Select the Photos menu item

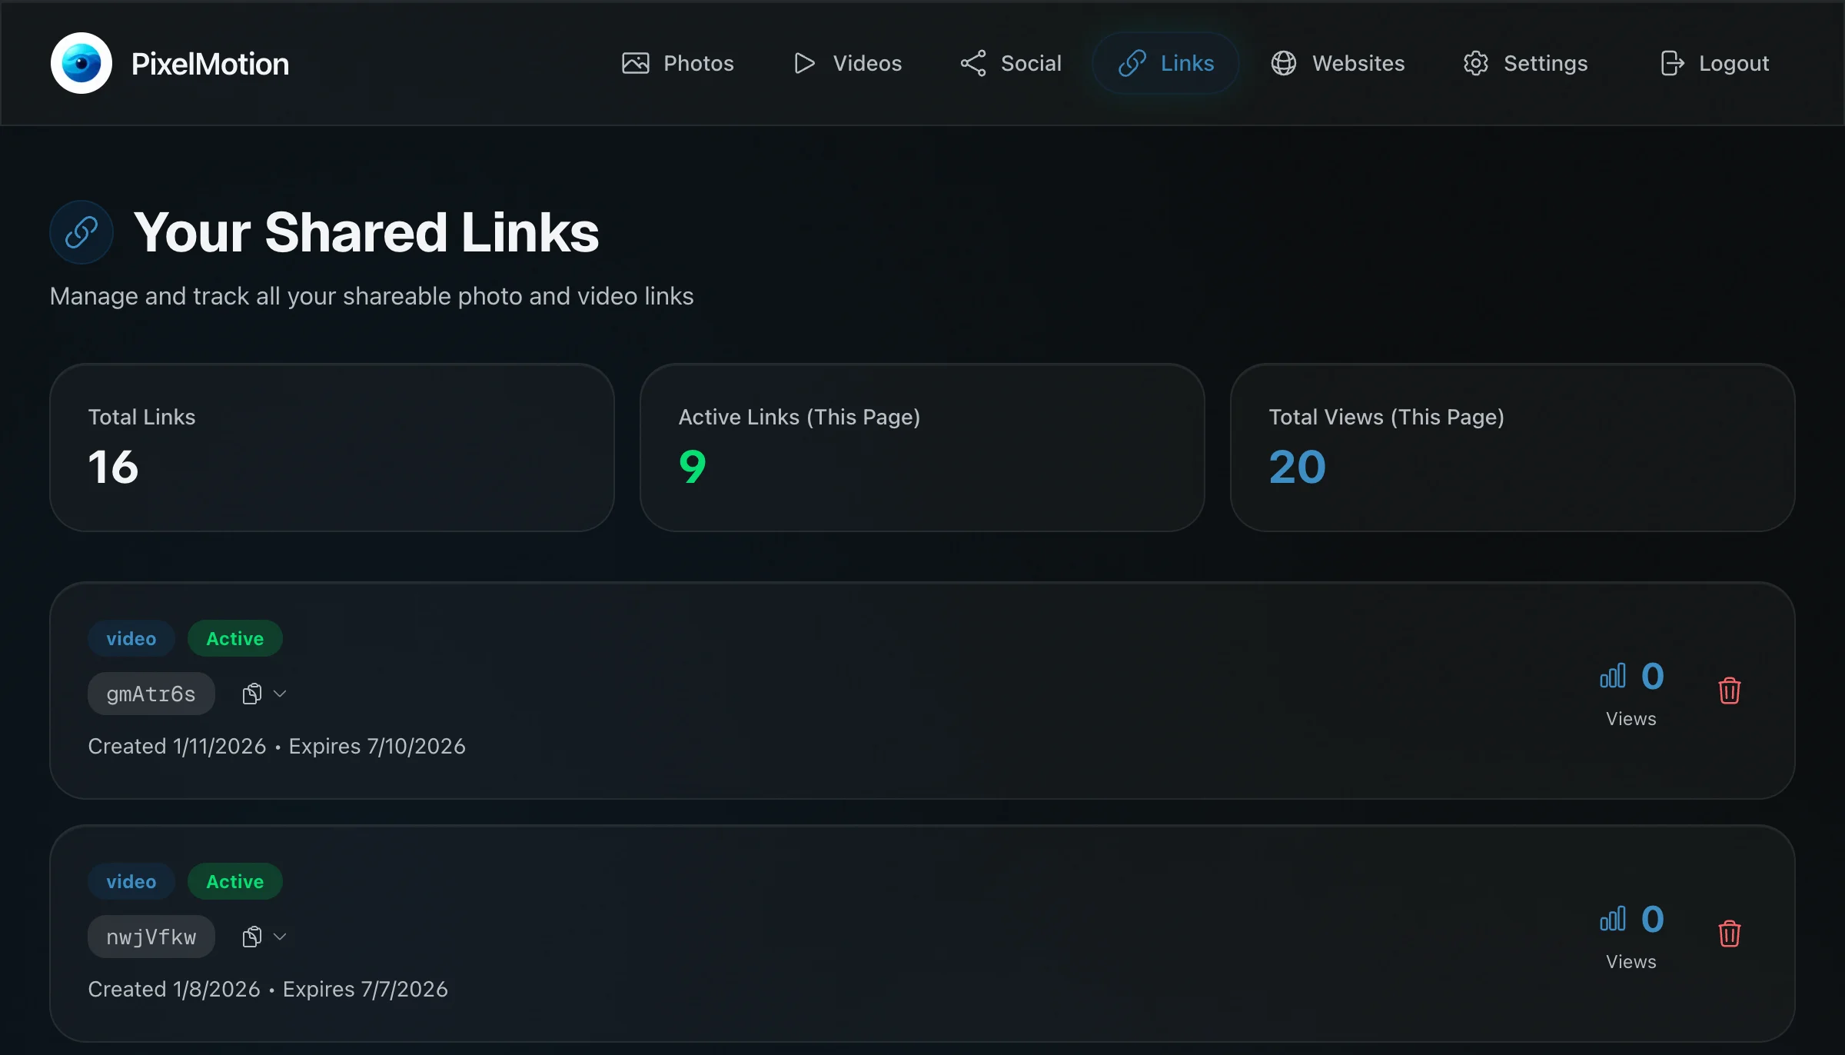tap(698, 63)
